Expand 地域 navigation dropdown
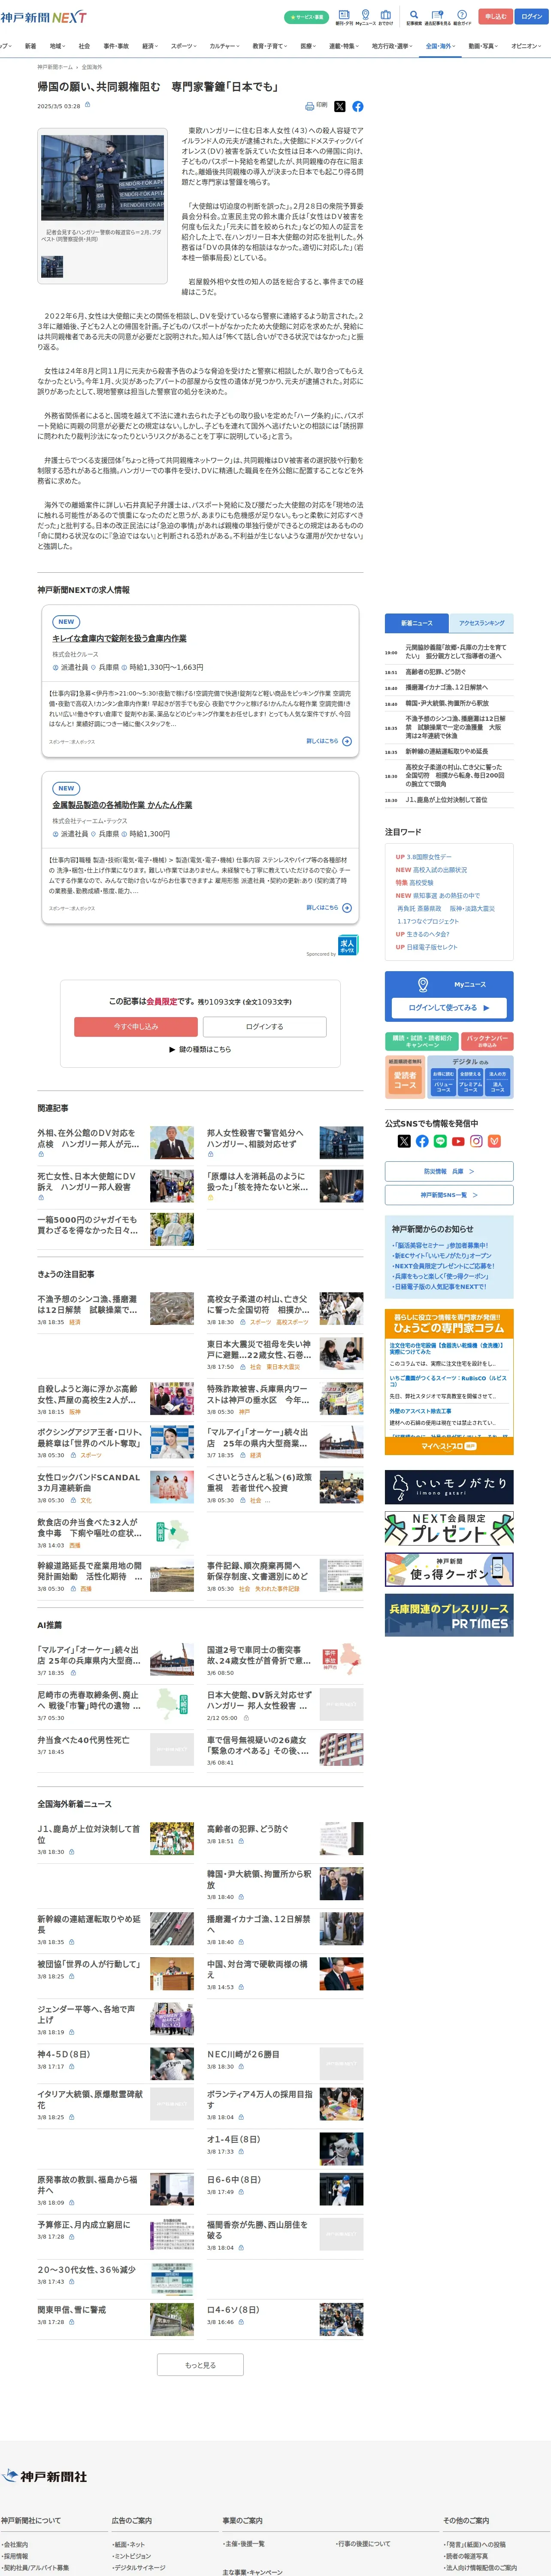Screen dimensions: 551x2576 coord(58,46)
